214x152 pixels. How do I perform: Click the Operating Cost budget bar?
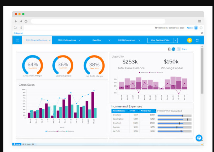[174, 120]
